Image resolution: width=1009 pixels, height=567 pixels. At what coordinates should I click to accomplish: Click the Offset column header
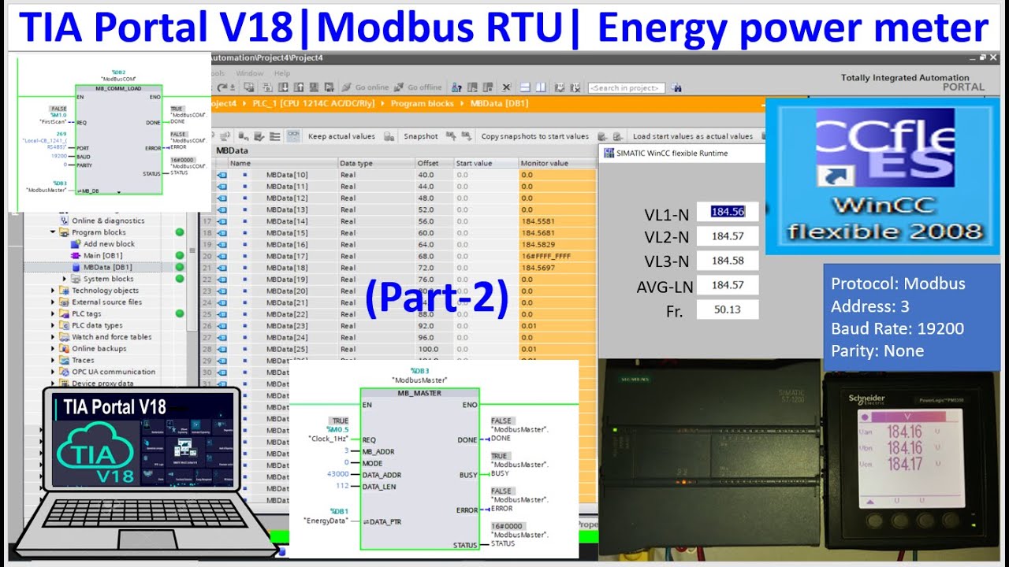434,163
